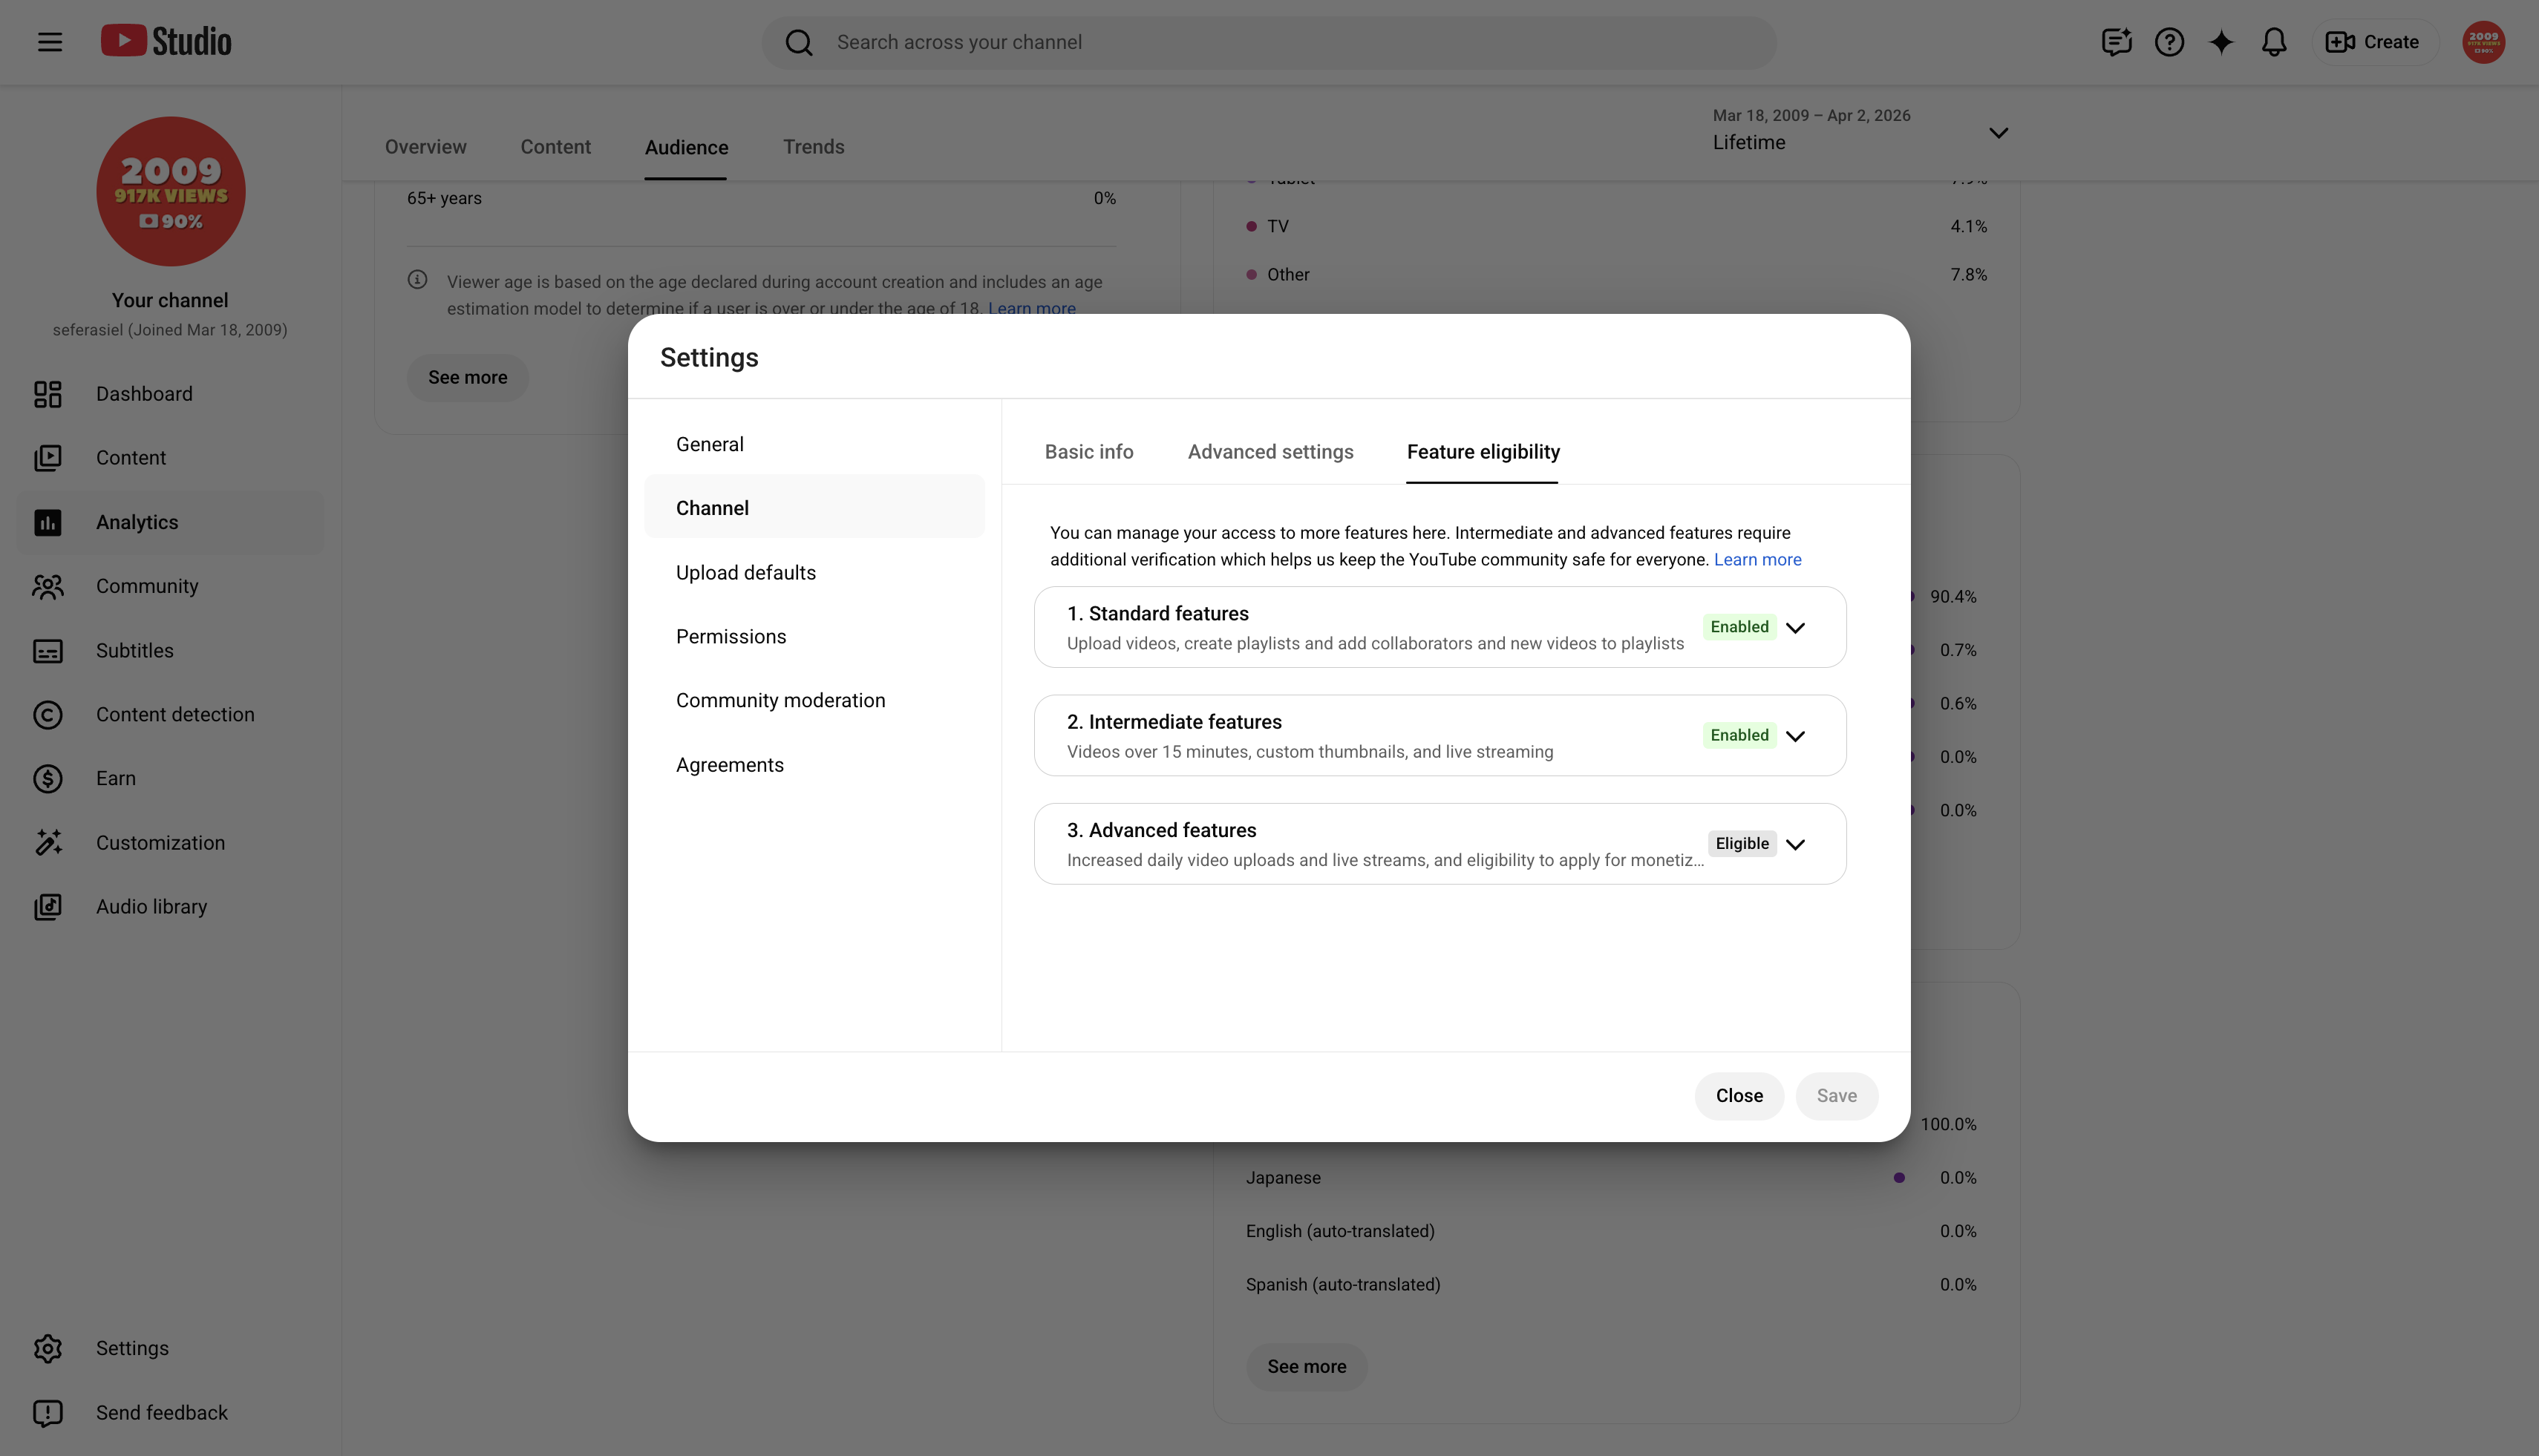Click the TV device type row
Image resolution: width=2539 pixels, height=1456 pixels.
click(1617, 227)
